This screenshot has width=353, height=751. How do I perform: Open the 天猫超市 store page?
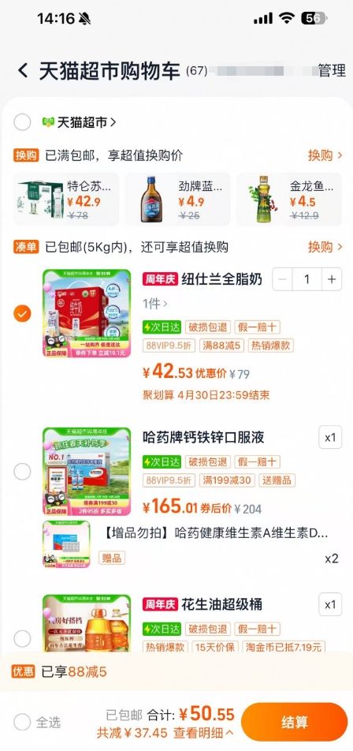coord(87,122)
